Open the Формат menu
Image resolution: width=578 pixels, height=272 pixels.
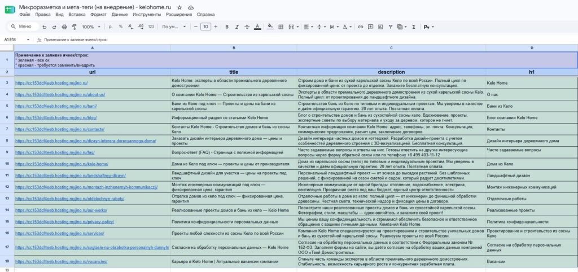point(98,15)
